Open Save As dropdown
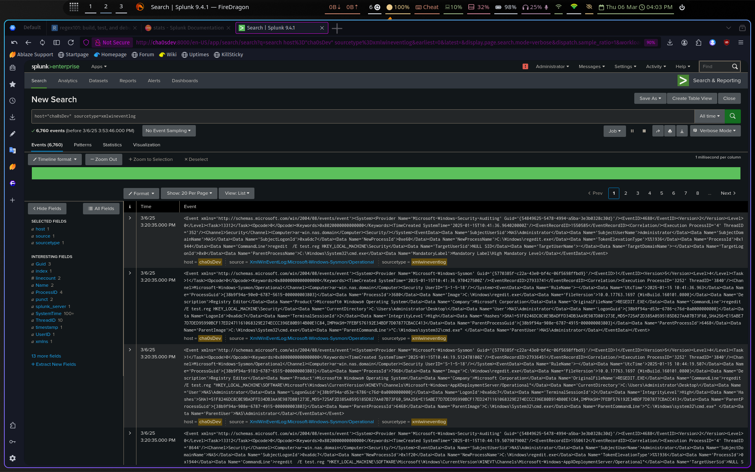Screen dimensions: 755x472 650,98
